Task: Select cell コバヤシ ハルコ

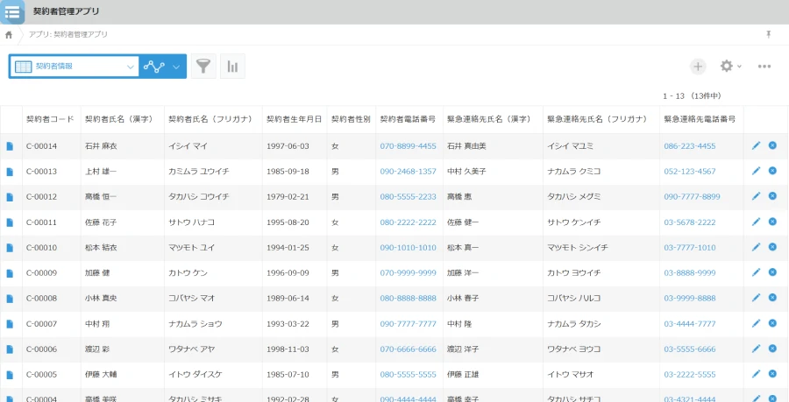Action: [574, 299]
